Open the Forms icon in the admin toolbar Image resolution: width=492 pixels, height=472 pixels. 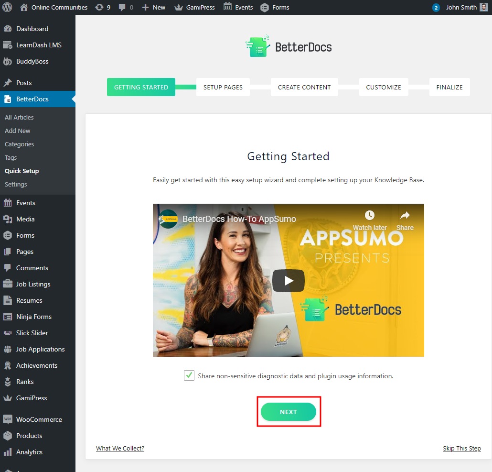point(264,7)
